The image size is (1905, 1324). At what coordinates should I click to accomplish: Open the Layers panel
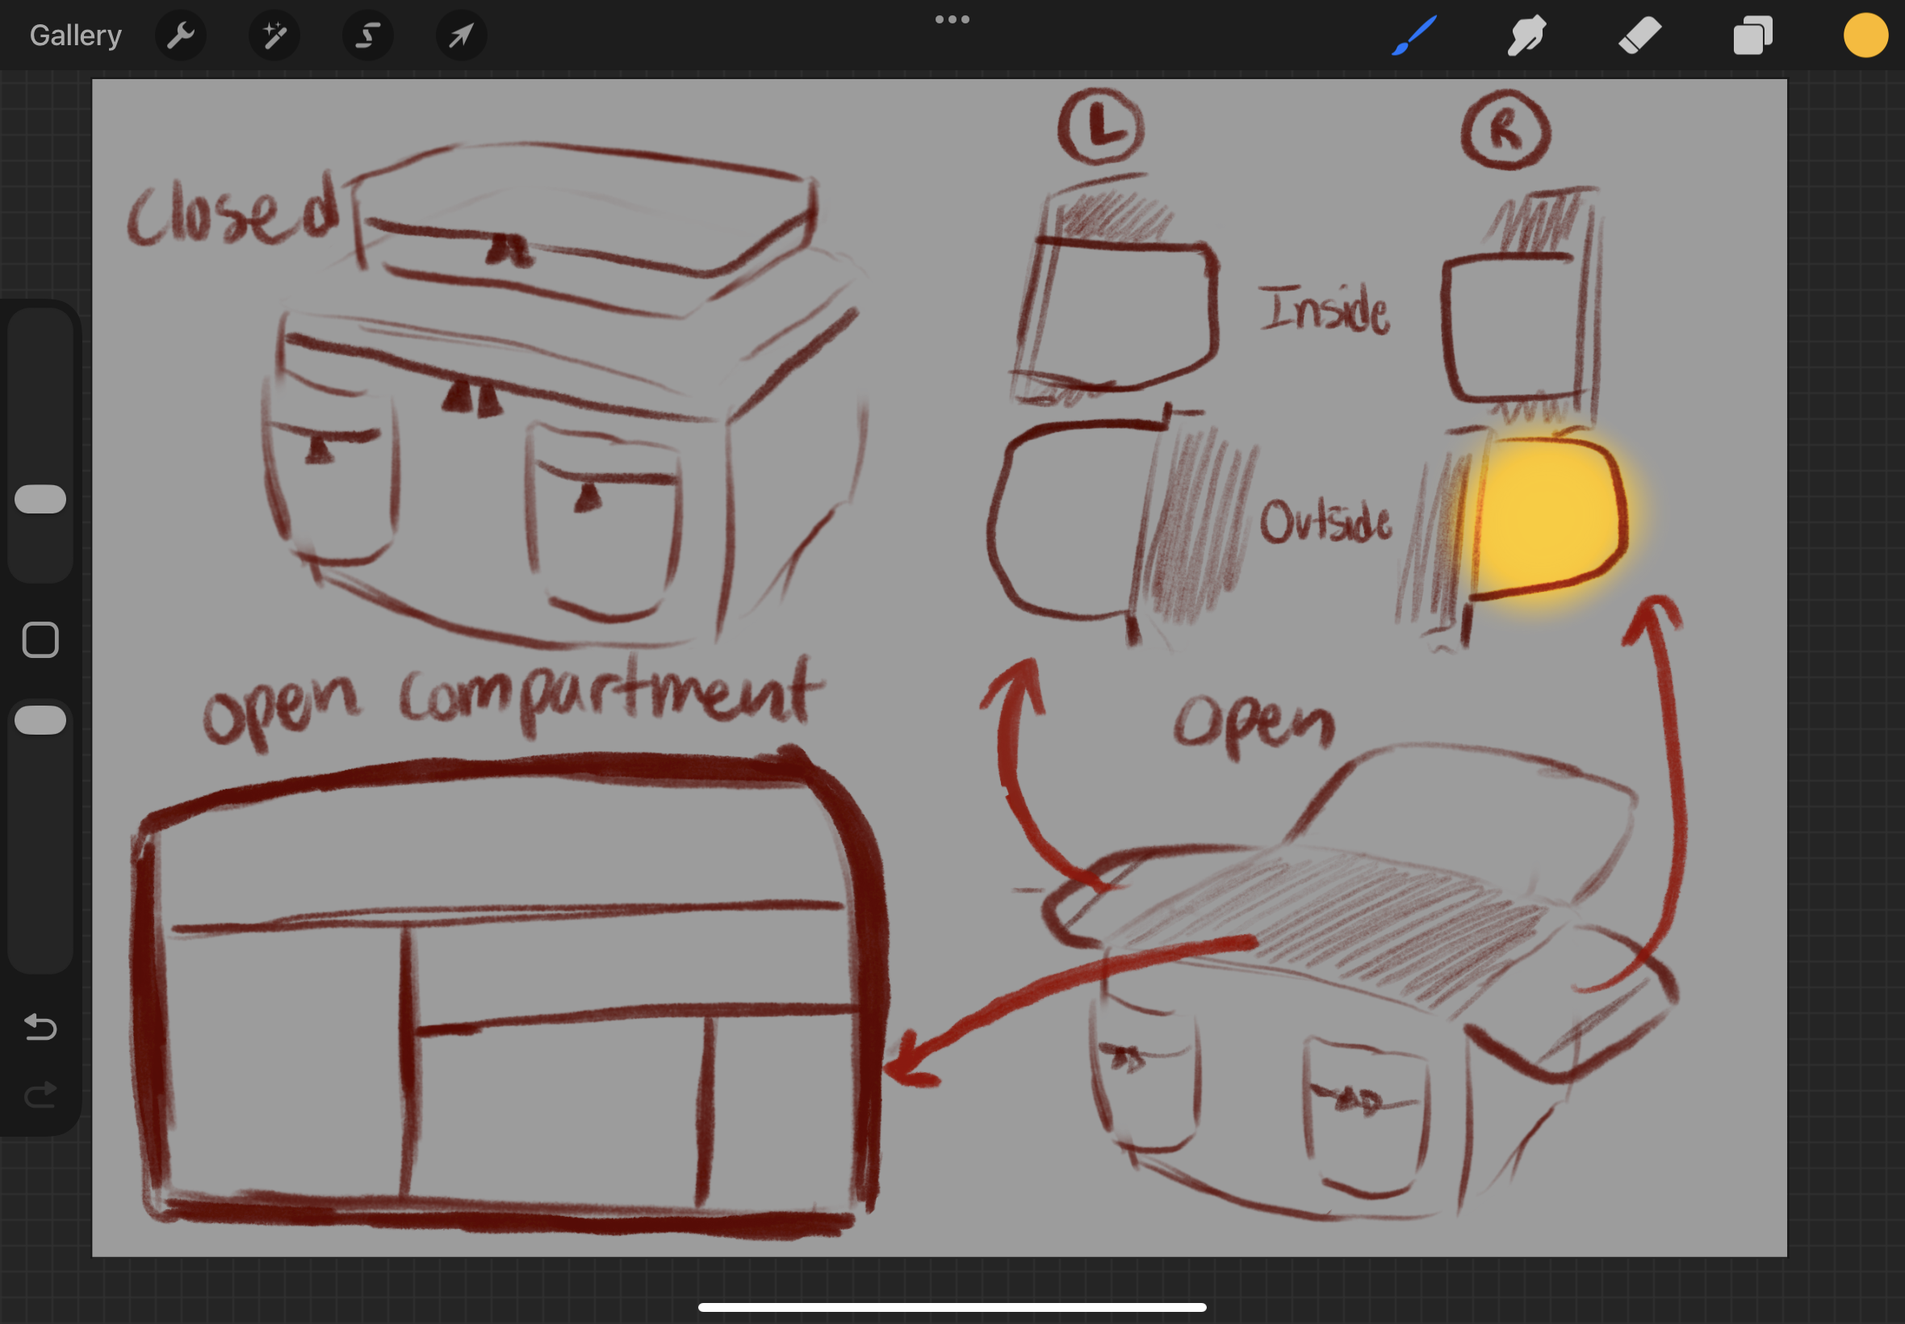tap(1752, 36)
